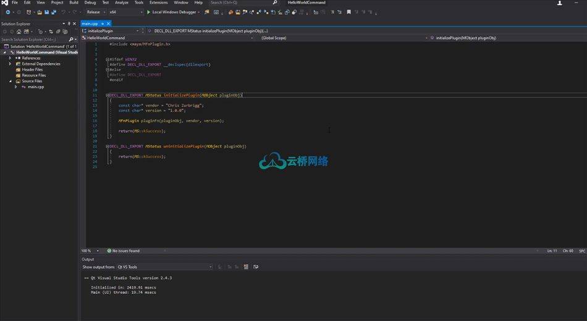Click the Local Windows Debugger button label
The height and width of the screenshot is (321, 587).
click(174, 12)
